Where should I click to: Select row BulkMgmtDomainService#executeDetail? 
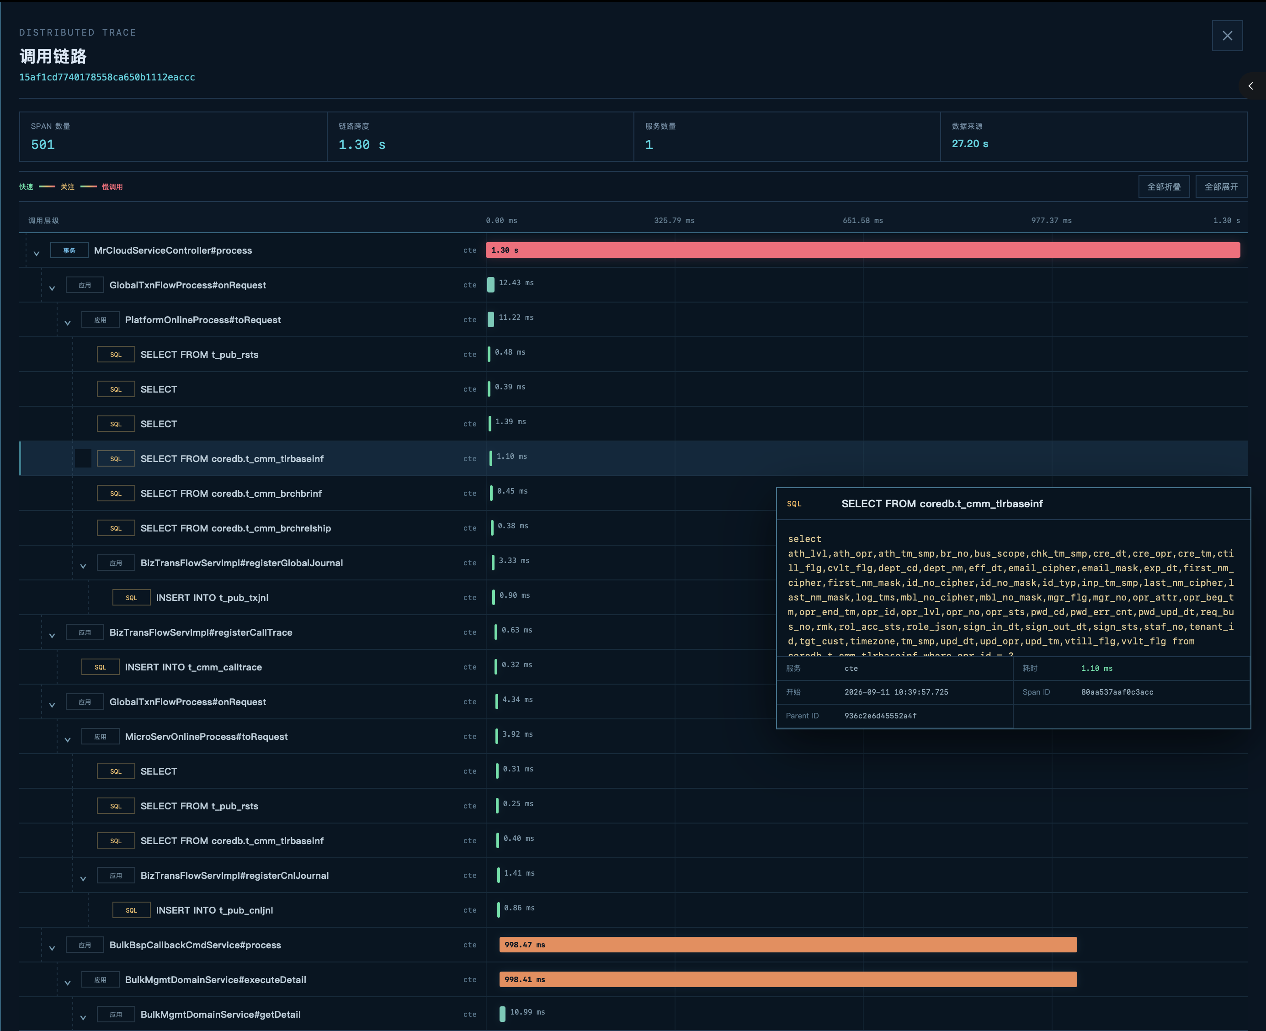coord(633,980)
